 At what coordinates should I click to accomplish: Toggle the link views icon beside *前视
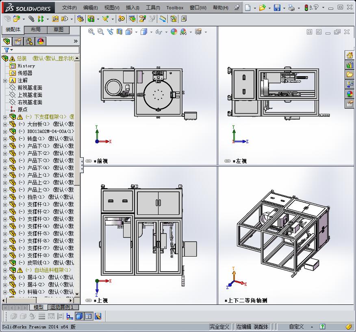[88, 161]
